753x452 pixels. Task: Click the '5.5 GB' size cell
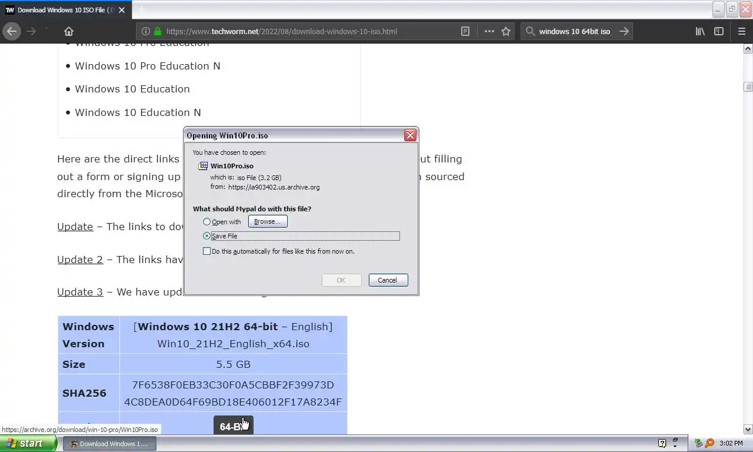click(233, 364)
